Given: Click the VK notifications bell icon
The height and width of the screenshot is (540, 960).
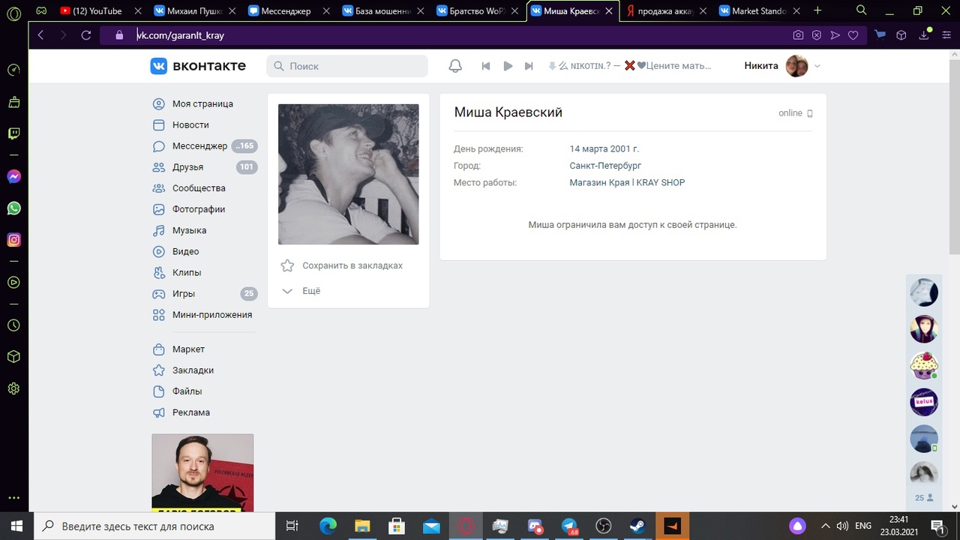Looking at the screenshot, I should 455,66.
